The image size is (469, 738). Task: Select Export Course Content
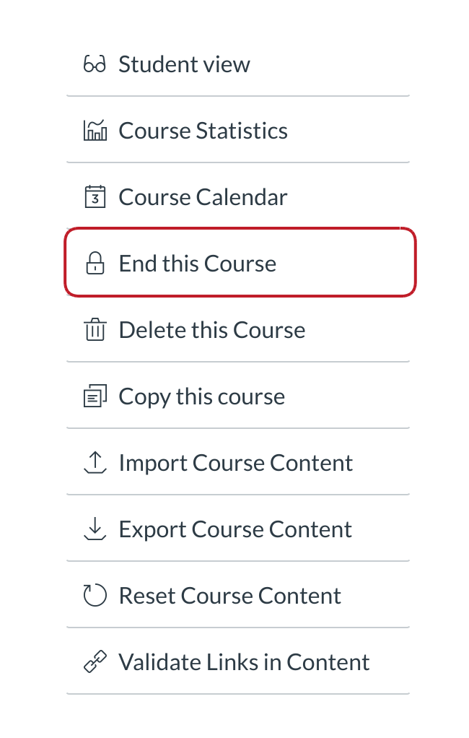tap(235, 529)
